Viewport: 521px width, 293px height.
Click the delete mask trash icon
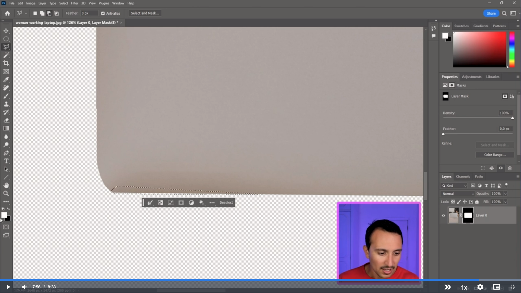tap(510, 168)
